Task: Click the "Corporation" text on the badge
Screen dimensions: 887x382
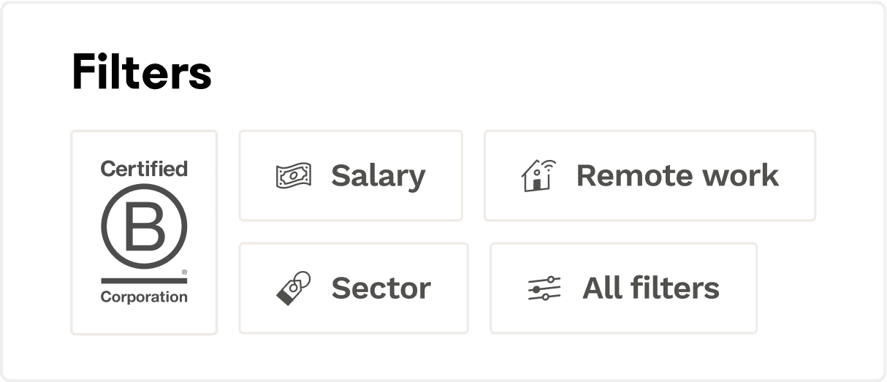Action: click(144, 297)
